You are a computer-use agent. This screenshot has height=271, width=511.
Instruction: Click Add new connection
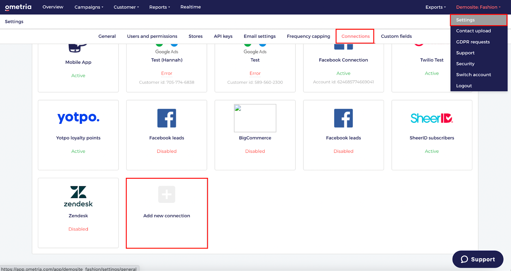click(x=167, y=213)
